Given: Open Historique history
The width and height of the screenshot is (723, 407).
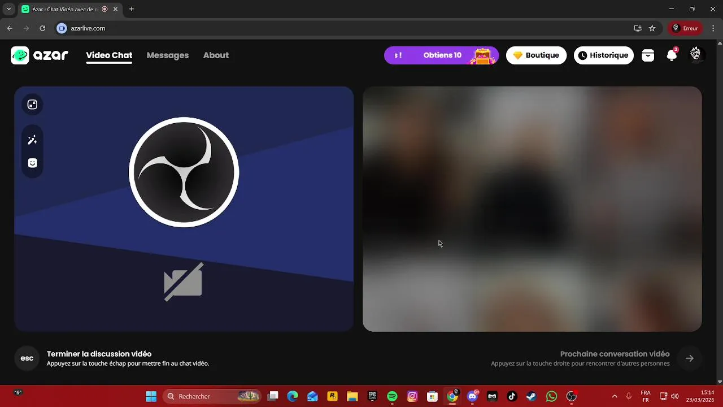Looking at the screenshot, I should pos(604,55).
